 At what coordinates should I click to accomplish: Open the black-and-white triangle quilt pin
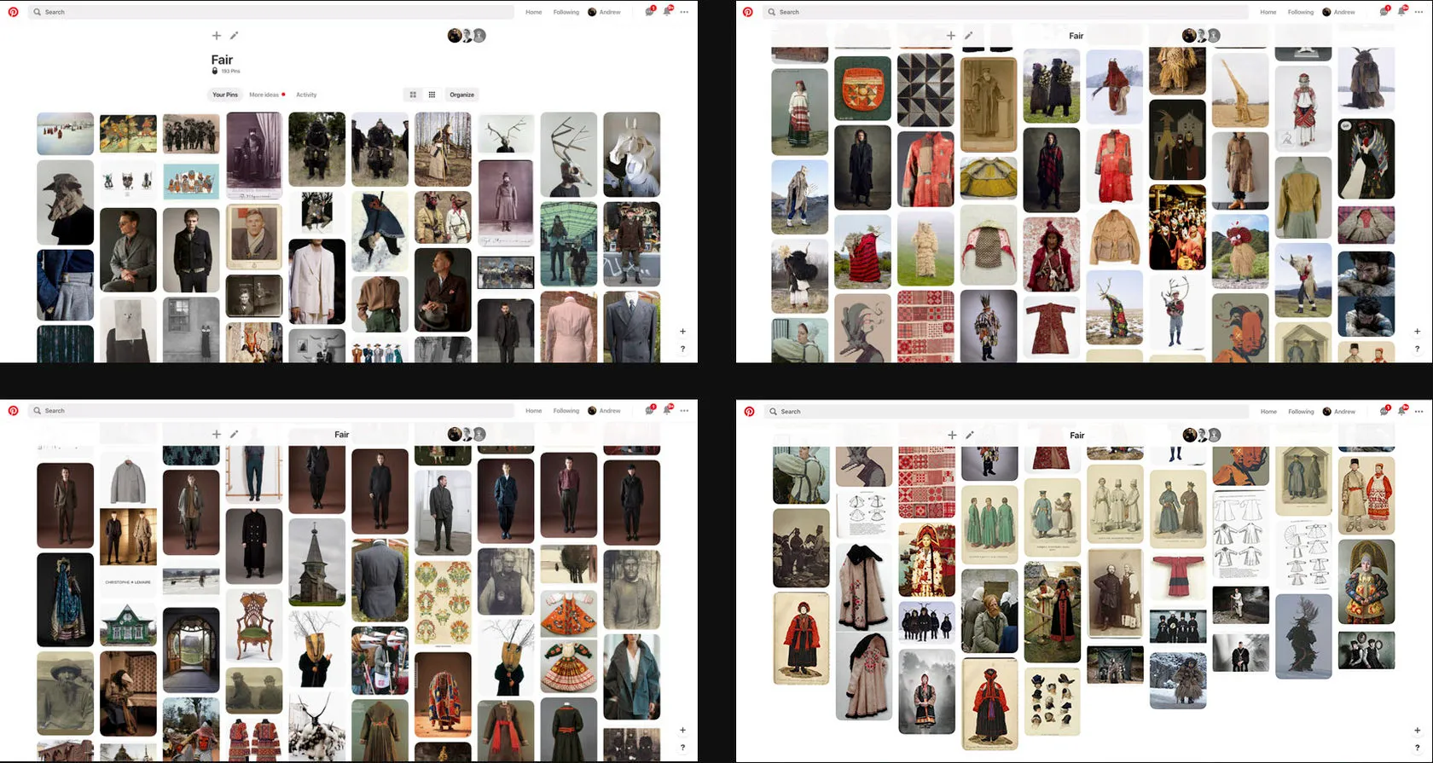pyautogui.click(x=925, y=90)
